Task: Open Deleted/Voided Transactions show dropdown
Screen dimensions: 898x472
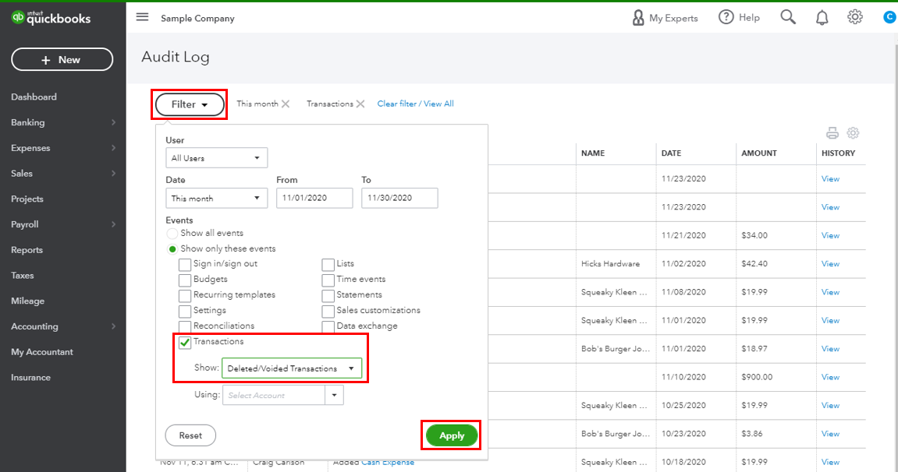Action: click(292, 368)
